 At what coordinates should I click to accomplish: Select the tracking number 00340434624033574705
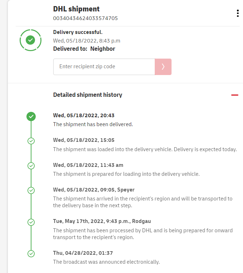point(85,18)
